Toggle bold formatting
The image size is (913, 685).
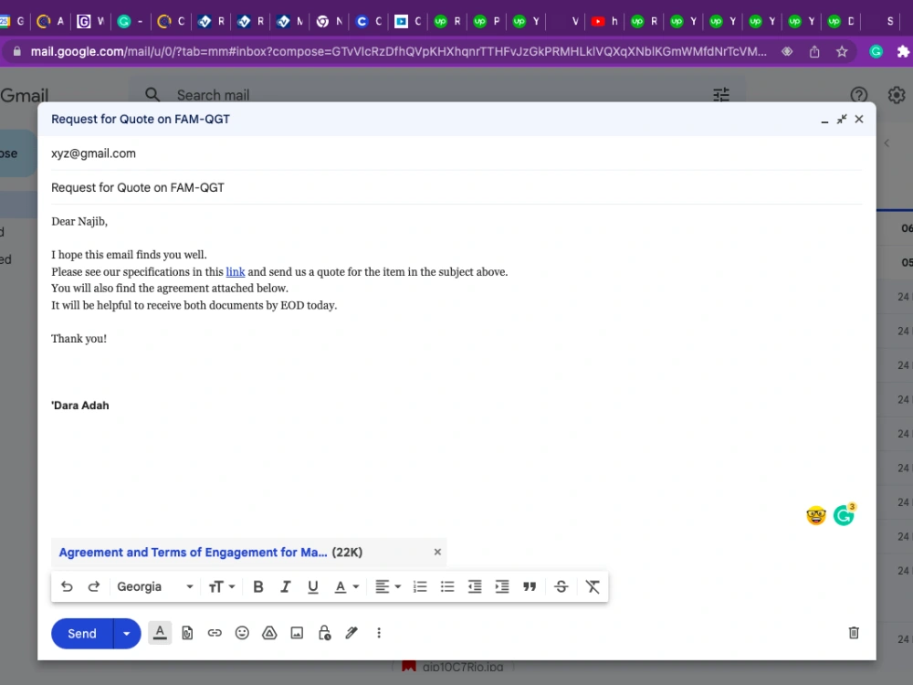point(258,586)
